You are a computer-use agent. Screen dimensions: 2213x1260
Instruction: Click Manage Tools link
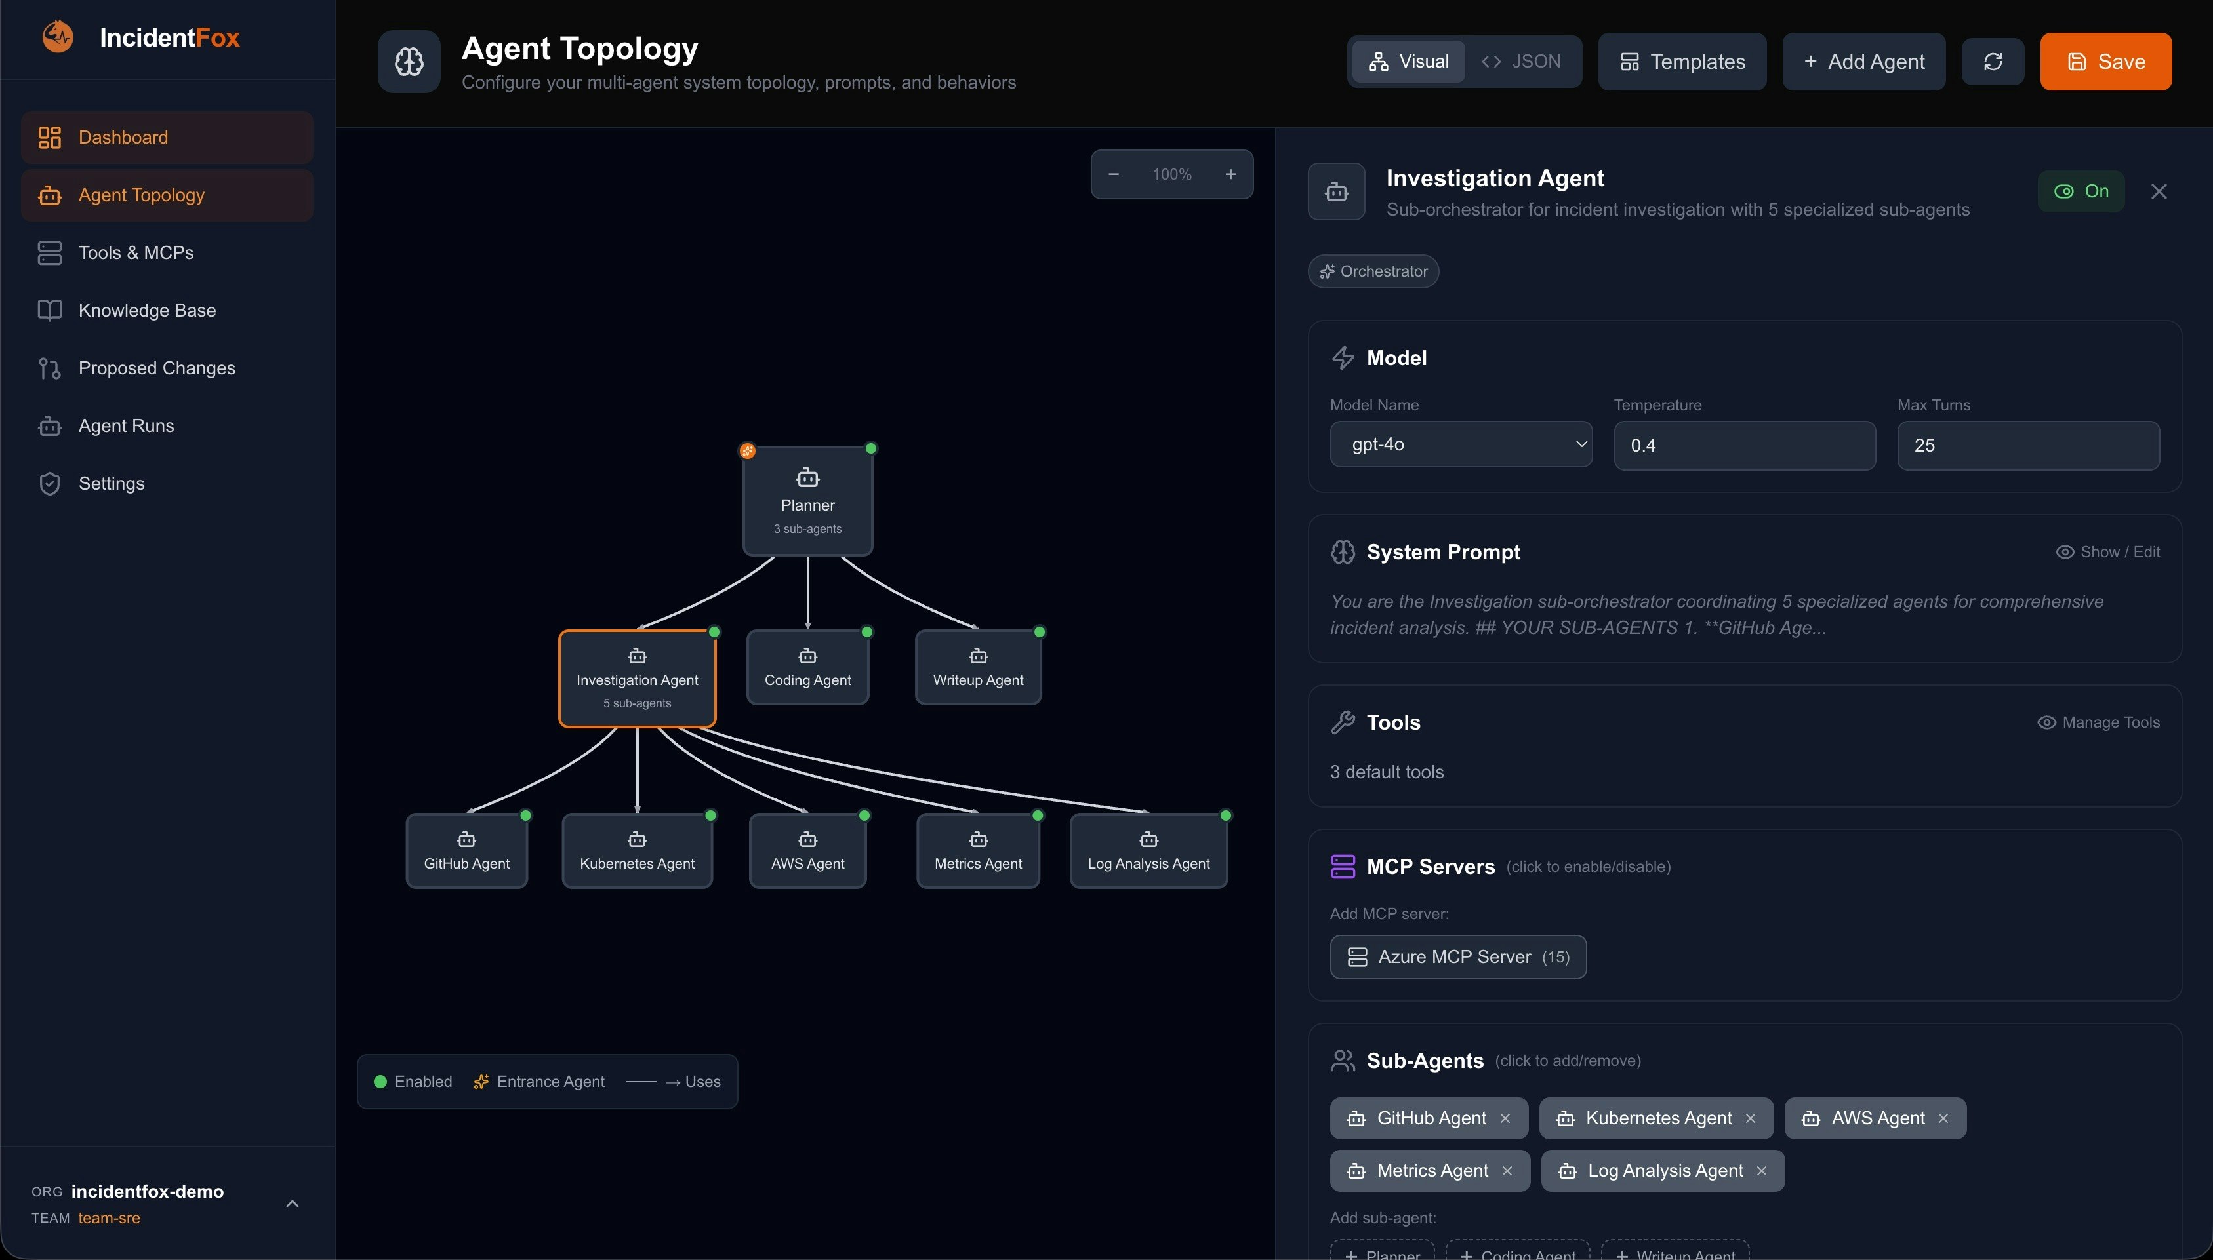pos(2099,722)
